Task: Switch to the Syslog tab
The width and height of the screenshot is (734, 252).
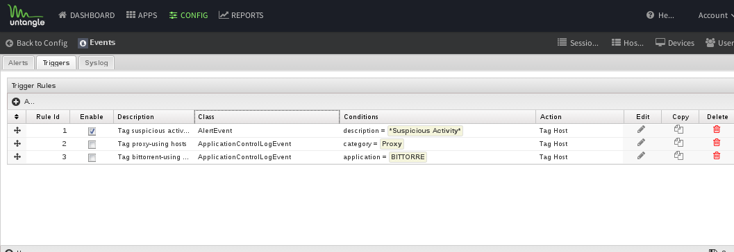Action: click(97, 62)
